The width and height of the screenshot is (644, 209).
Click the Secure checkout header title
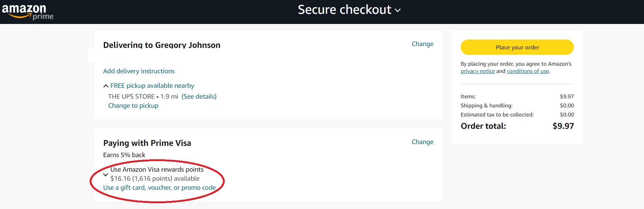click(x=344, y=10)
